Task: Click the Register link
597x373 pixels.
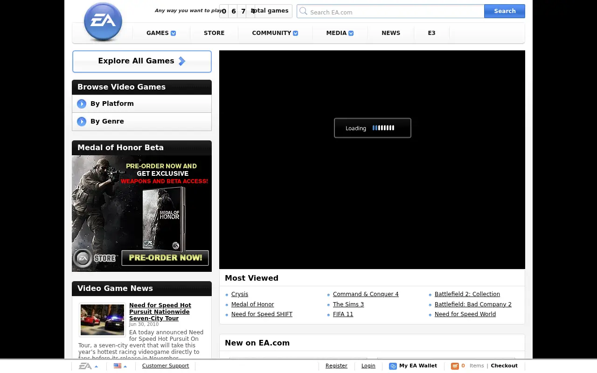Action: [x=336, y=366]
